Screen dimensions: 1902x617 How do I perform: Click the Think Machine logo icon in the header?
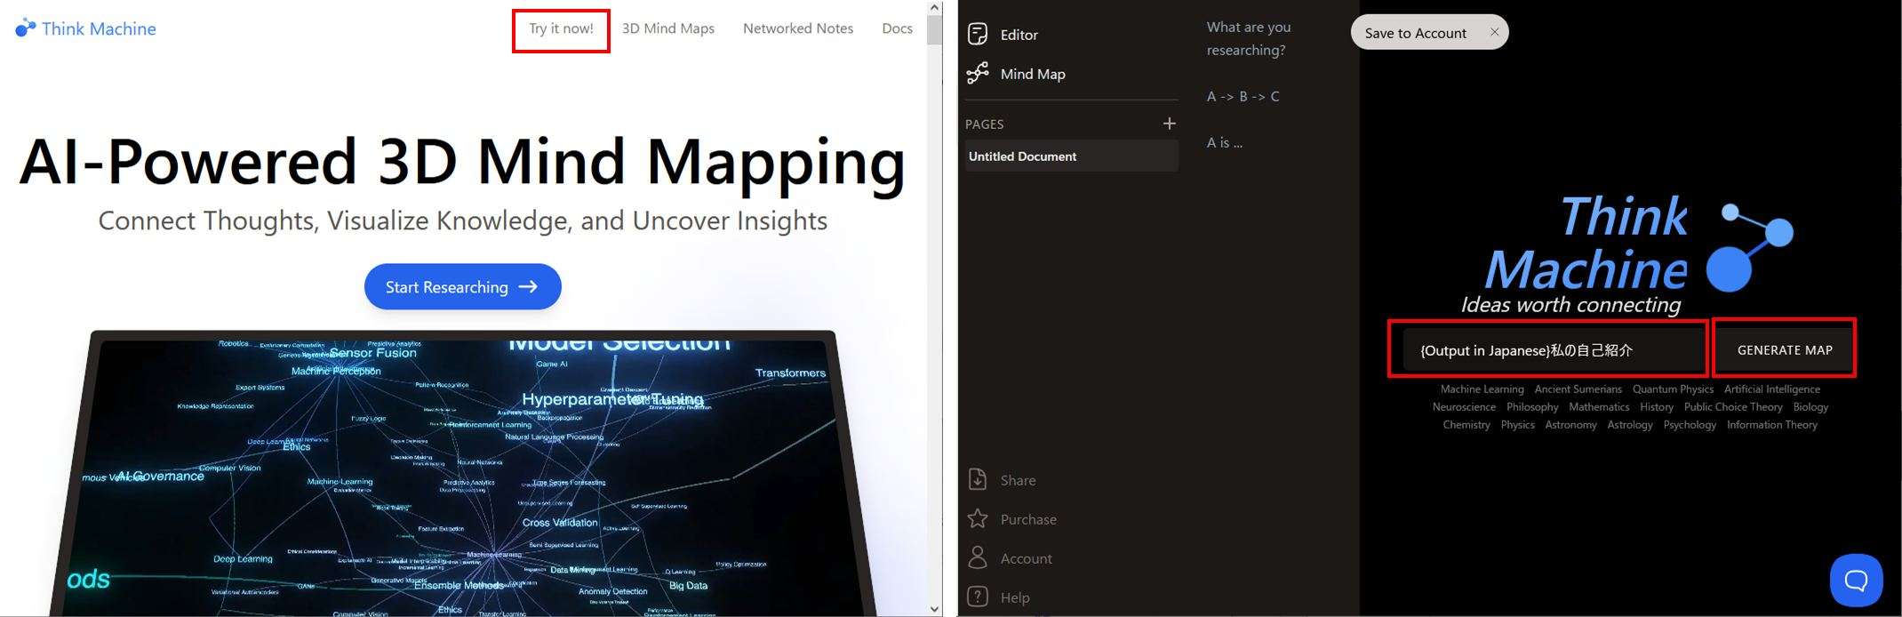coord(25,28)
